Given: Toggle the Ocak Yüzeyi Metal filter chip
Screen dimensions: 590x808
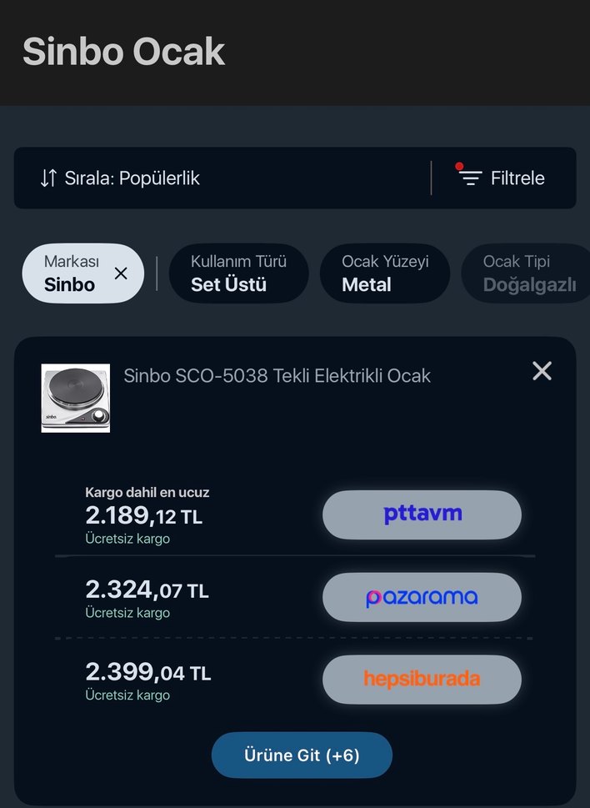Looking at the screenshot, I should point(384,273).
